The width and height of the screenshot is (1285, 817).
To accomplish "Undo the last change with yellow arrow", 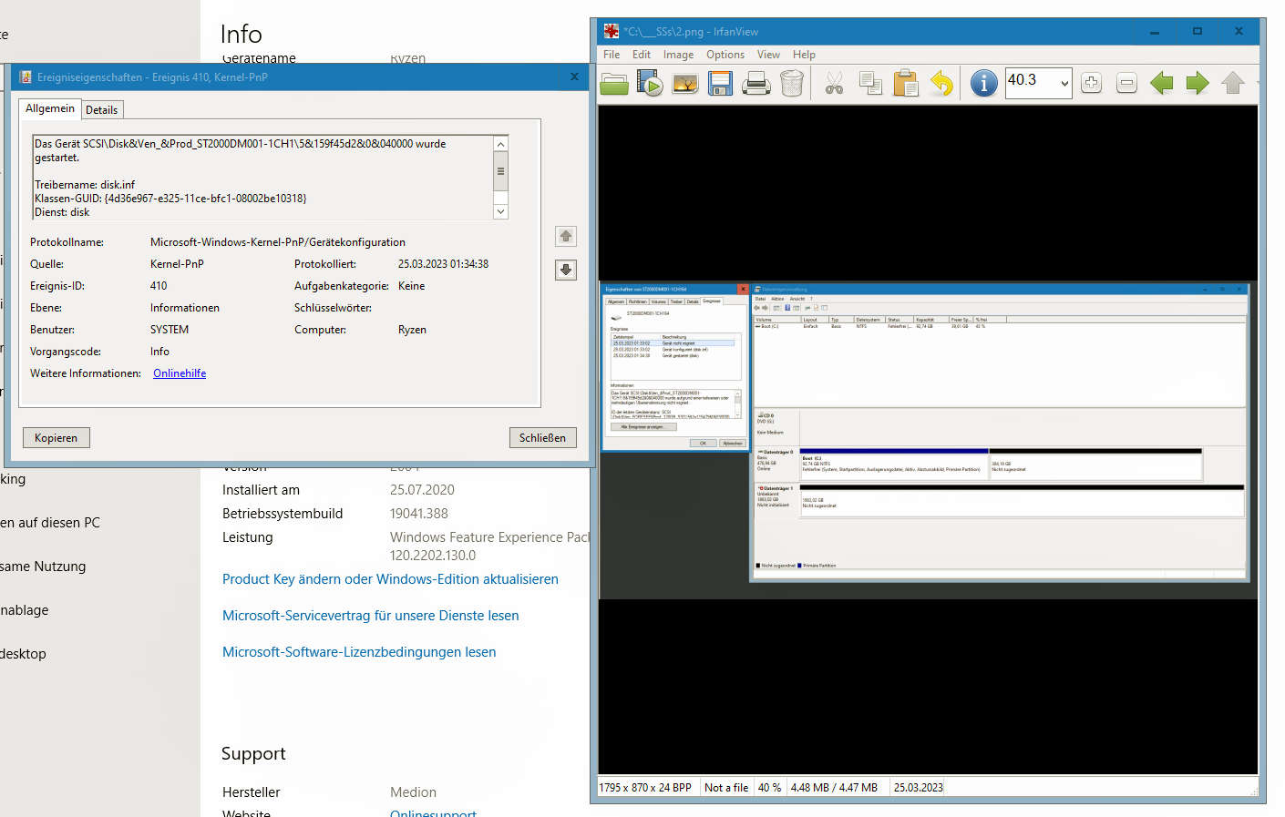I will pyautogui.click(x=941, y=84).
